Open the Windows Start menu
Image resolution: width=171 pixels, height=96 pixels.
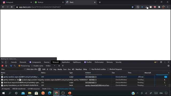coord(3,93)
